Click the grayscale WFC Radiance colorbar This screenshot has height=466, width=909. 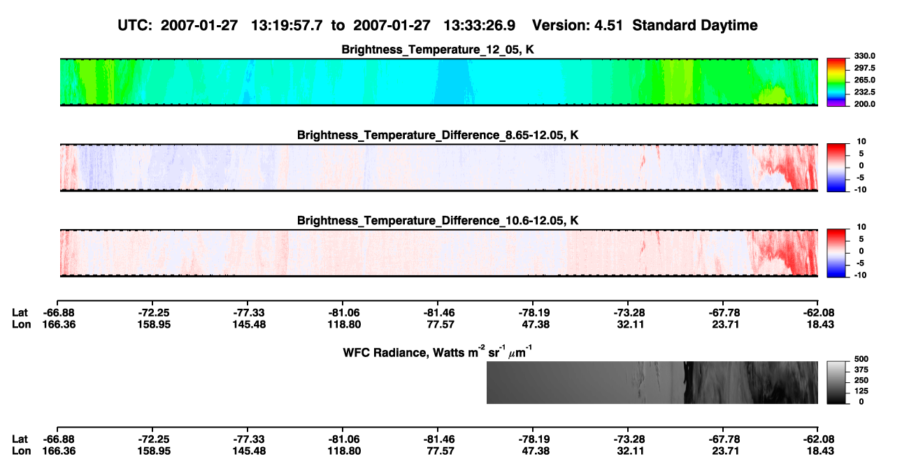(837, 383)
